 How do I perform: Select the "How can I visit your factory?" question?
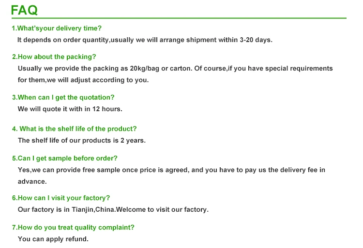tap(61, 198)
